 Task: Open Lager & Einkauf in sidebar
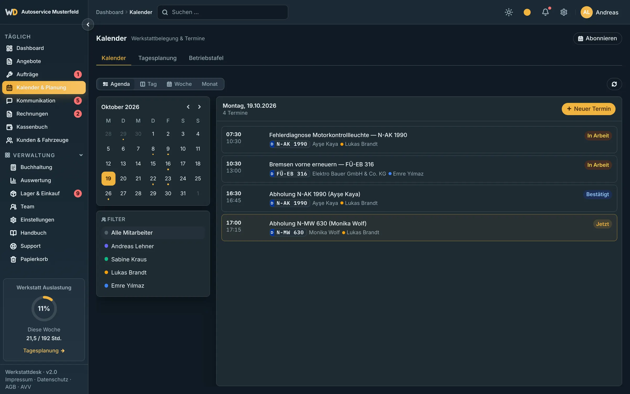click(x=46, y=193)
